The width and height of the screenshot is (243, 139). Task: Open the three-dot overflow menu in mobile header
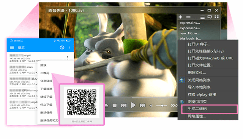coord(70,48)
